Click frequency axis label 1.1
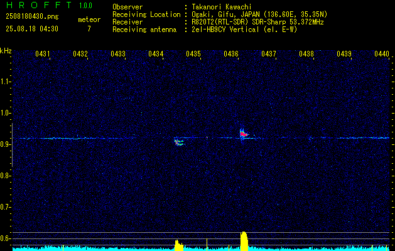 5,82
